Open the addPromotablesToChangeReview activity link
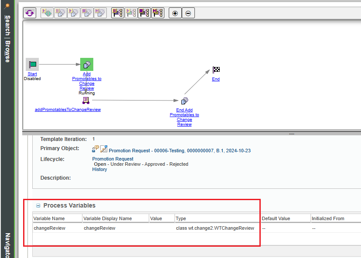The image size is (361, 258). [67, 109]
